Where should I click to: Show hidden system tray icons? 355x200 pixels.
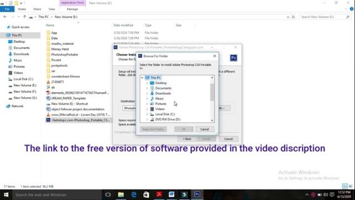(307, 194)
